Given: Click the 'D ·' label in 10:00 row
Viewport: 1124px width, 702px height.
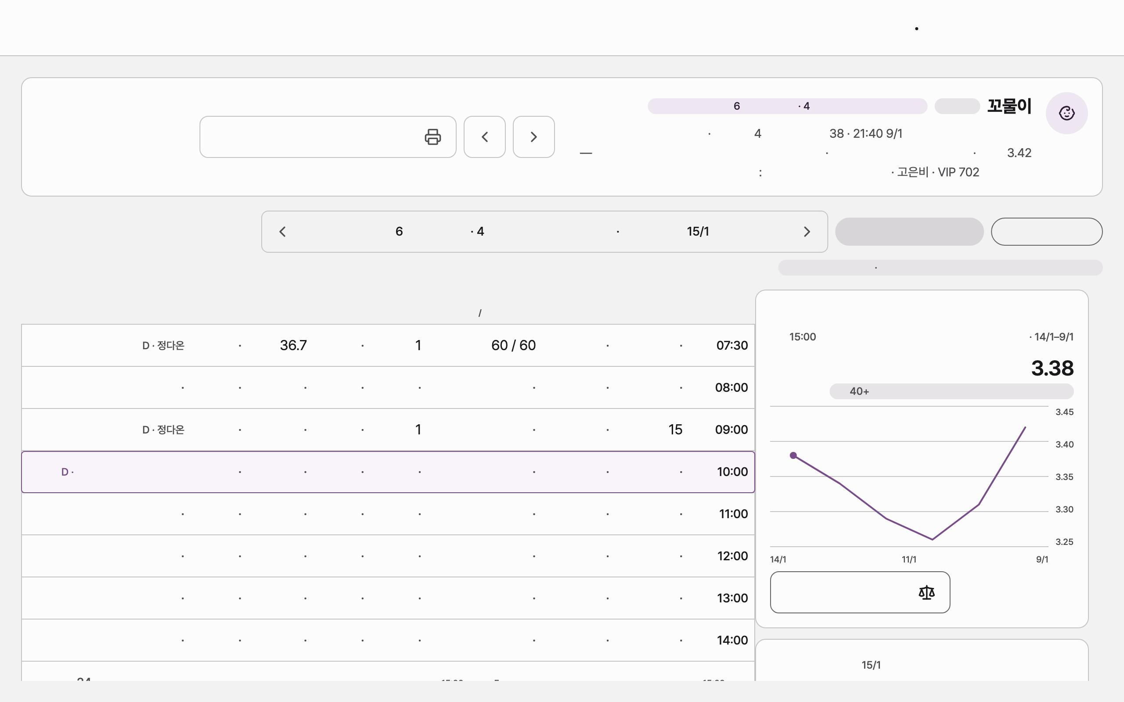Looking at the screenshot, I should click(x=67, y=472).
